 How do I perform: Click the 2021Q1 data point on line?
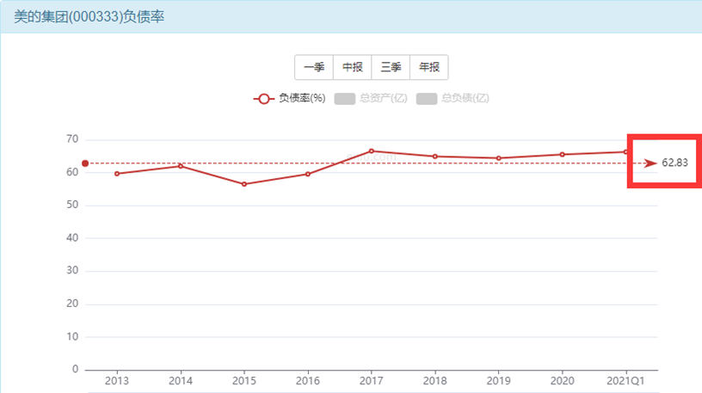point(625,152)
